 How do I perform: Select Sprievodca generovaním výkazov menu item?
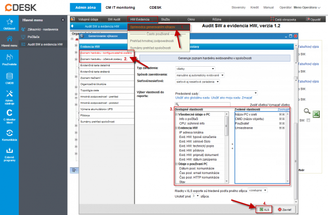158,27
